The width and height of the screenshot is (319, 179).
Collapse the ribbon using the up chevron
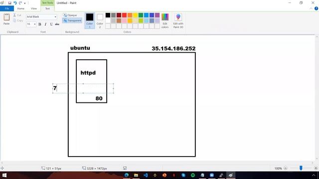[x=311, y=8]
